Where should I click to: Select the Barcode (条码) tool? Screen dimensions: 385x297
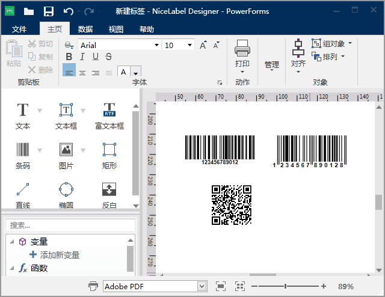[x=23, y=156]
